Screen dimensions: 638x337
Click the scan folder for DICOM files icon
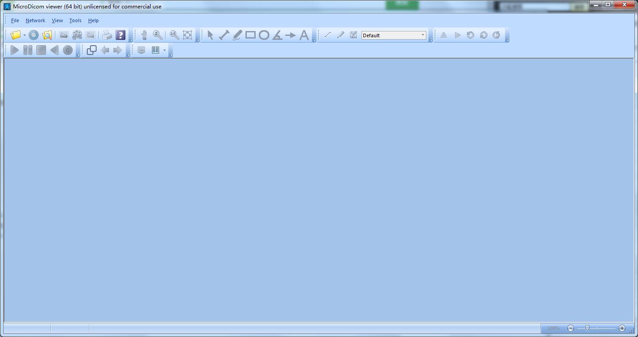47,35
